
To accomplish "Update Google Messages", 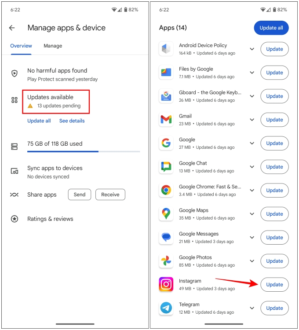I will [274, 238].
